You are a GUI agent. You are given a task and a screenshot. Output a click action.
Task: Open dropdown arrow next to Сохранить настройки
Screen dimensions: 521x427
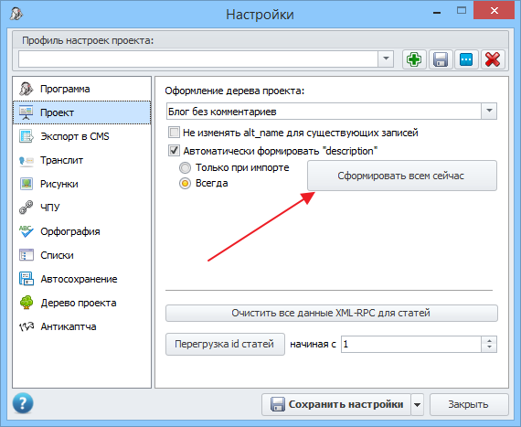(418, 404)
